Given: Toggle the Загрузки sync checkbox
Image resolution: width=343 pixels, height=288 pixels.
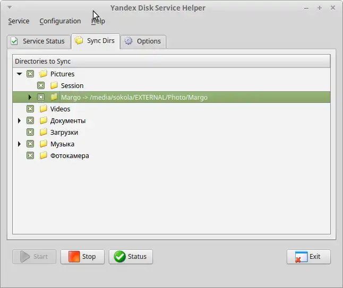Looking at the screenshot, I should [x=30, y=132].
